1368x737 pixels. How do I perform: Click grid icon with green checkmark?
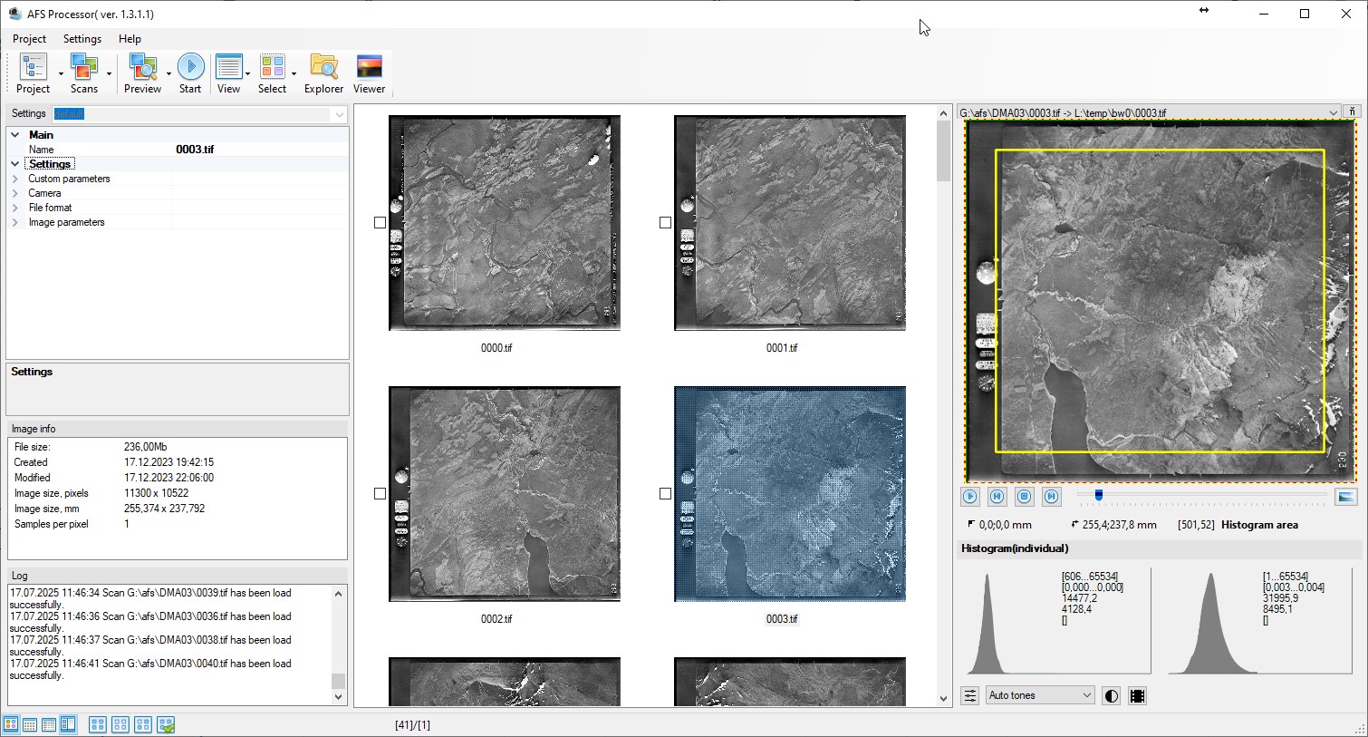coord(166,724)
